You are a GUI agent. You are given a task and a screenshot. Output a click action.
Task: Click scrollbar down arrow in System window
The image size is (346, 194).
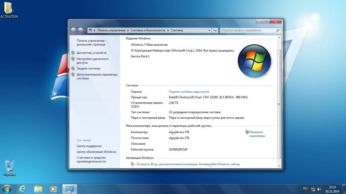point(279,166)
